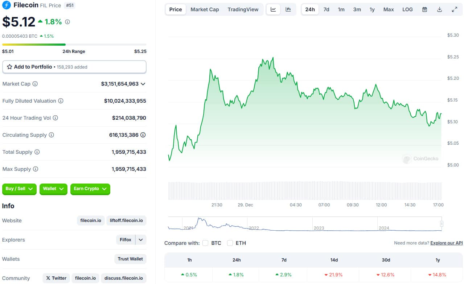
Task: Tick the BTC compare checkbox
Action: [205, 243]
